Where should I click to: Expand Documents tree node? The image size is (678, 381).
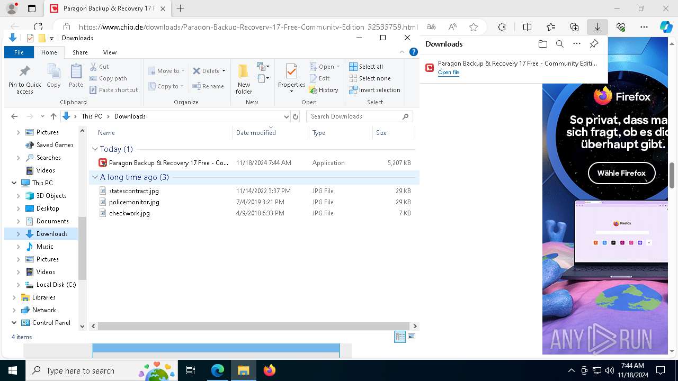(19, 221)
